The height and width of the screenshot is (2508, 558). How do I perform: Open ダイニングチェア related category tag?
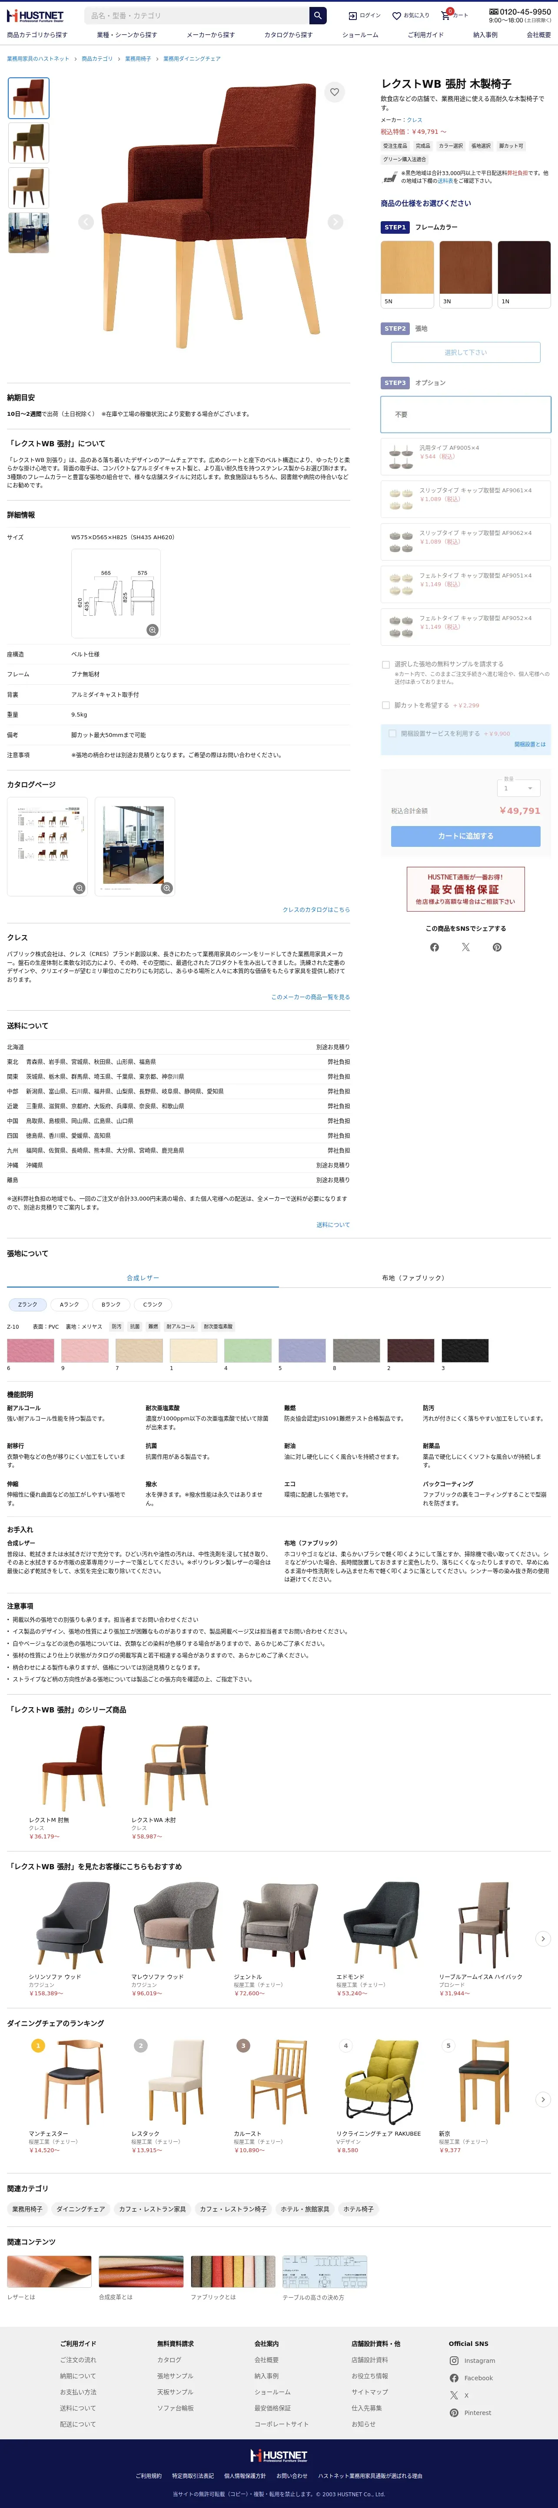(81, 2209)
